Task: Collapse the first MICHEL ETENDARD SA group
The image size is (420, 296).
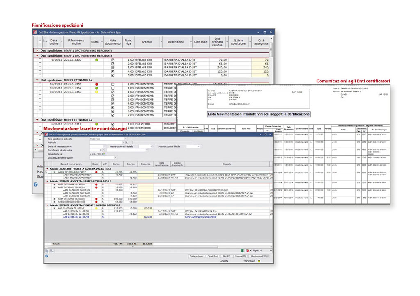Action: (37, 80)
